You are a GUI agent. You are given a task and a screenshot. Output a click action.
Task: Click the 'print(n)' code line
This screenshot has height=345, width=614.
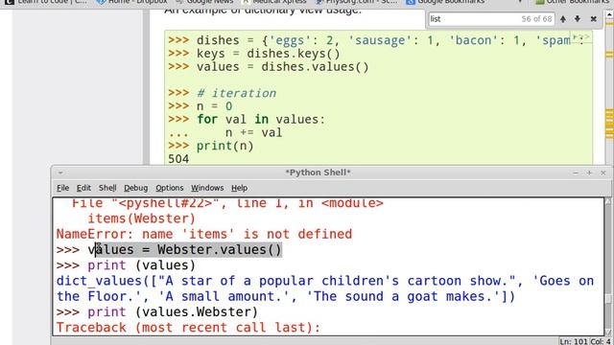[x=225, y=146]
